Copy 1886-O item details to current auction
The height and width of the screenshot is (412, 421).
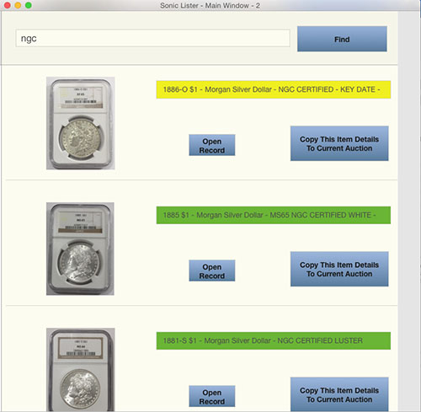tap(339, 143)
